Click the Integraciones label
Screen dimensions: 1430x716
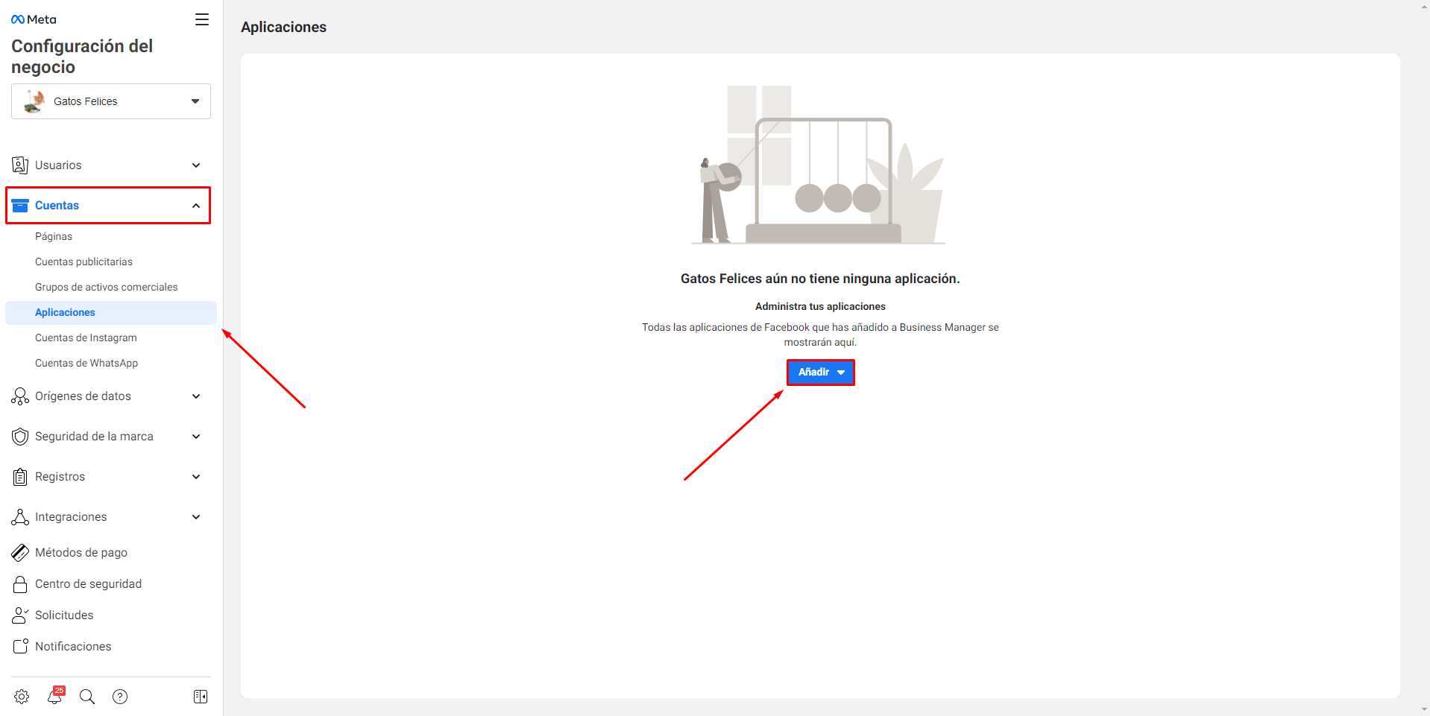(x=71, y=517)
